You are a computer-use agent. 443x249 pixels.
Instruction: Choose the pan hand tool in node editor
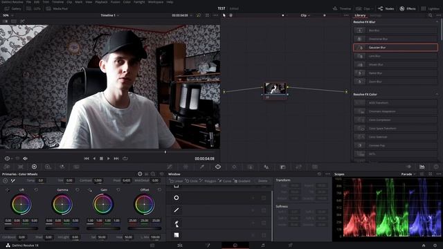(x=230, y=15)
